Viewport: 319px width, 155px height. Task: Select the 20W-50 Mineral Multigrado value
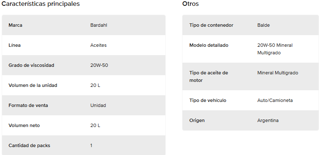(x=275, y=49)
